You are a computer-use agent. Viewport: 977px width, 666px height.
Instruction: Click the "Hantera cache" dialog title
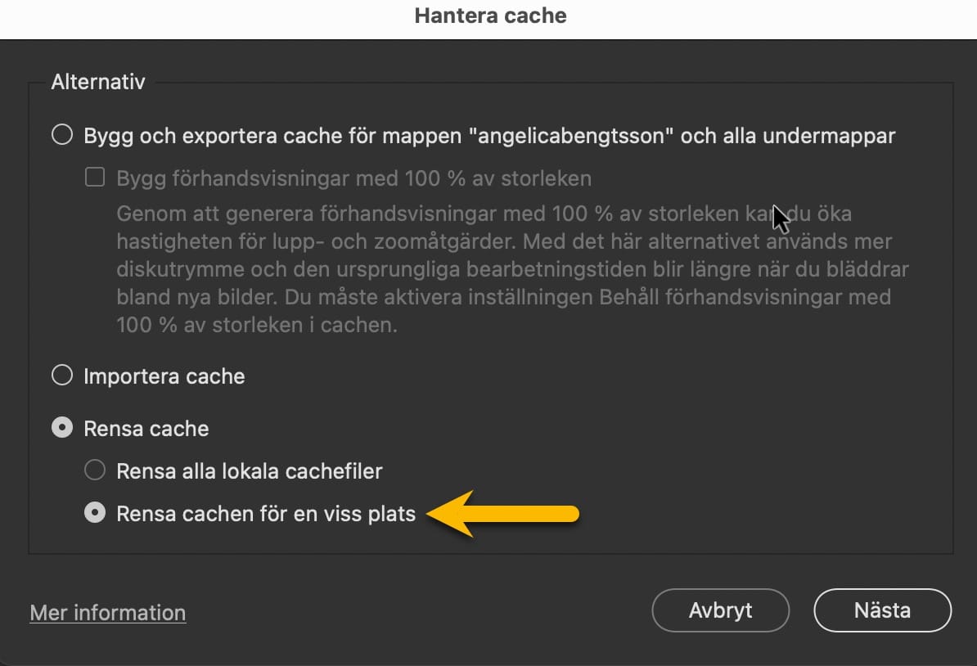[x=490, y=16]
